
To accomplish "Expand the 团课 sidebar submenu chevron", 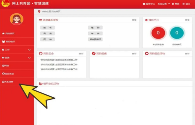I will coord(29,58).
